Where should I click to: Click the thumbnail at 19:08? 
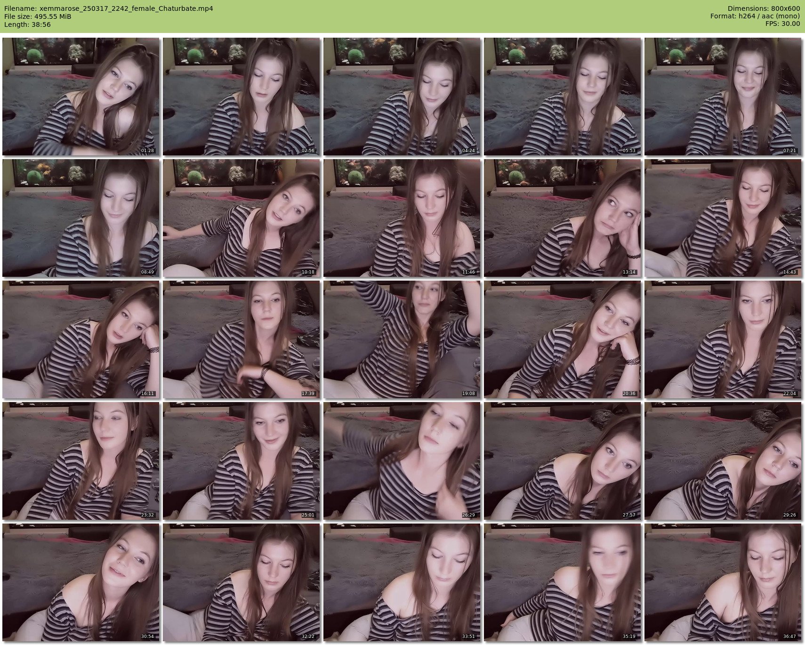[x=402, y=339]
